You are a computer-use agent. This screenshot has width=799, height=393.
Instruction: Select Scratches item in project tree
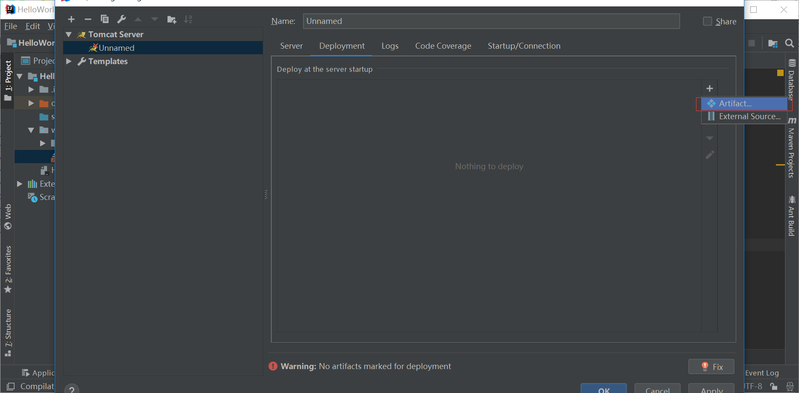point(41,197)
